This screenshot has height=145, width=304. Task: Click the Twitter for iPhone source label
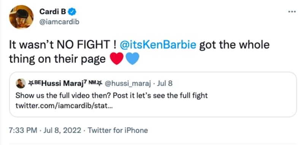[118, 130]
